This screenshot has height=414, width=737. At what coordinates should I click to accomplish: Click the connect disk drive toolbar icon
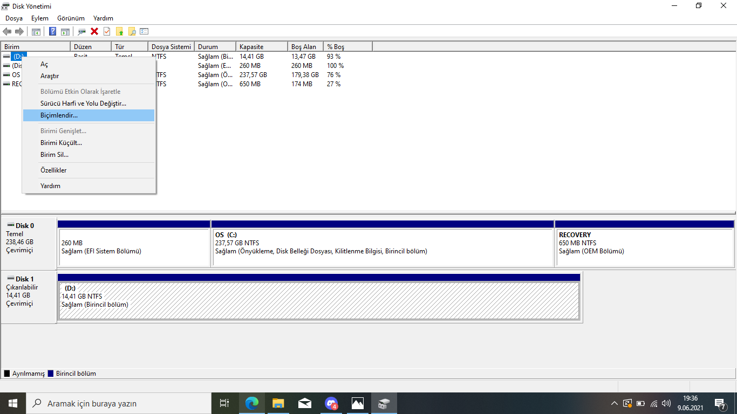pyautogui.click(x=82, y=31)
